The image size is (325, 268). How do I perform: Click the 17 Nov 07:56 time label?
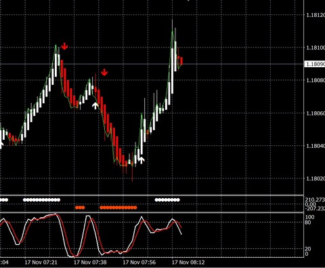click(139, 263)
